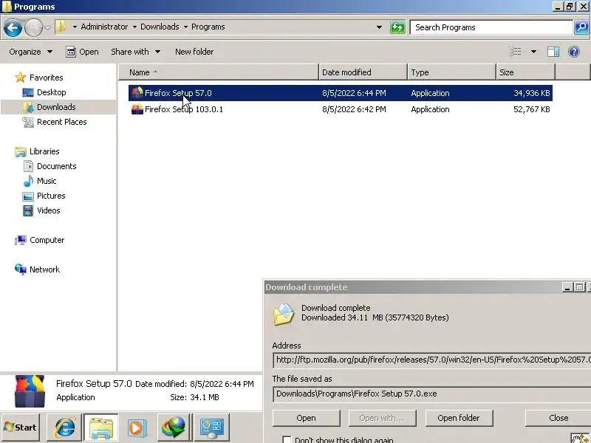The height and width of the screenshot is (443, 591).
Task: Open the Share with menu
Action: (135, 52)
